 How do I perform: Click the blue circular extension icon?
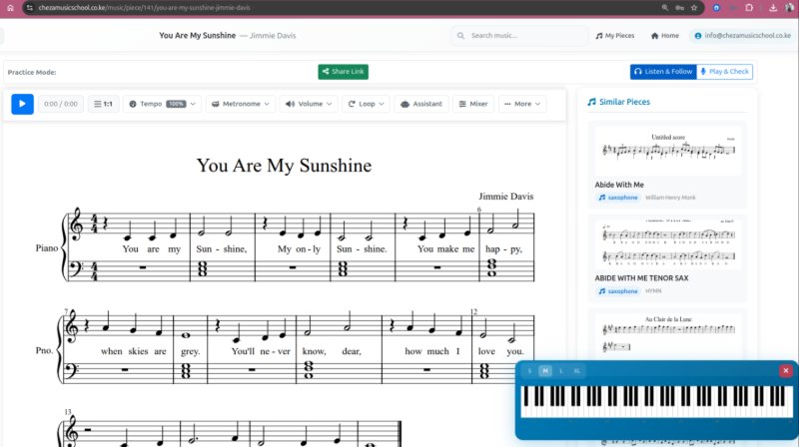tap(716, 8)
